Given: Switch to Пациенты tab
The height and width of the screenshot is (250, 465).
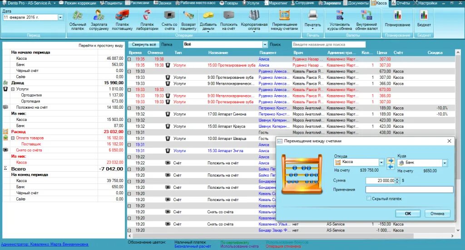Looking at the screenshot, I should pyautogui.click(x=111, y=3).
